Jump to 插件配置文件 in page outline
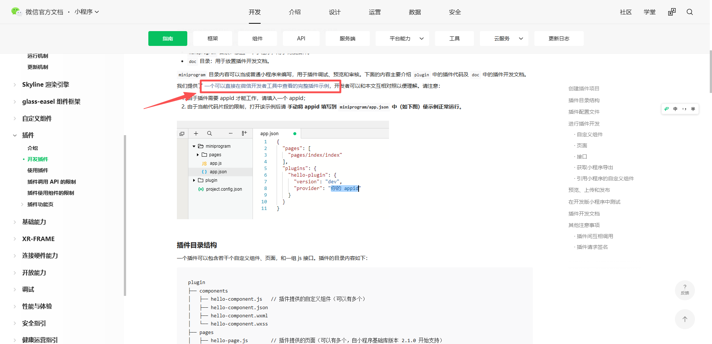The width and height of the screenshot is (712, 344). [x=584, y=112]
